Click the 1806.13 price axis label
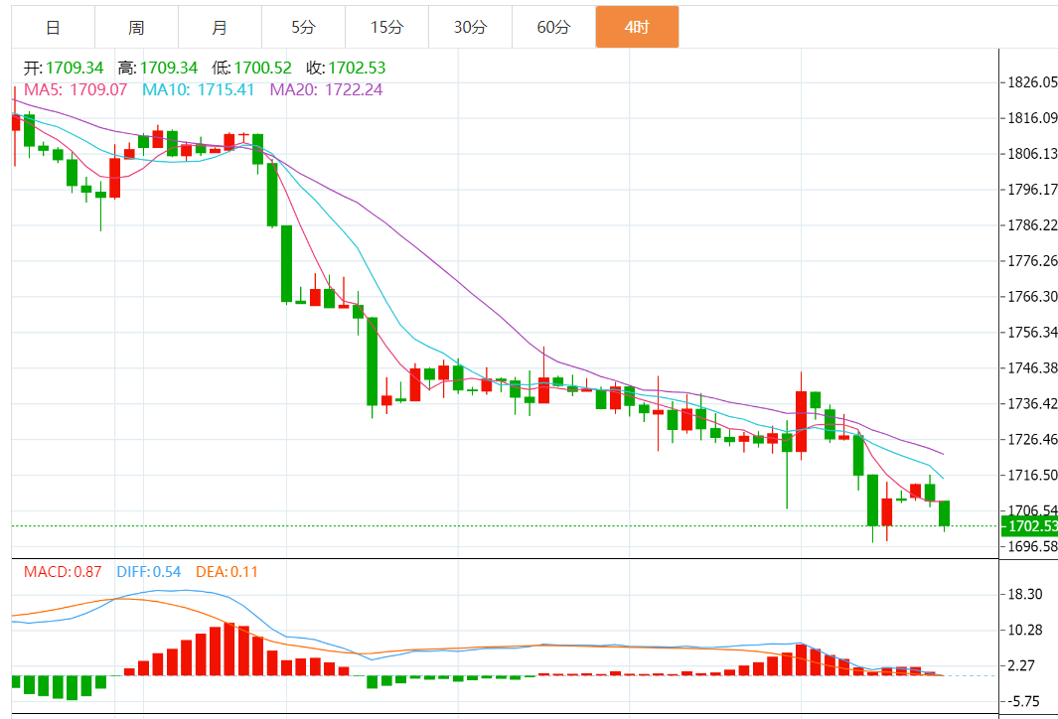Image resolution: width=1058 pixels, height=719 pixels. click(x=1032, y=154)
